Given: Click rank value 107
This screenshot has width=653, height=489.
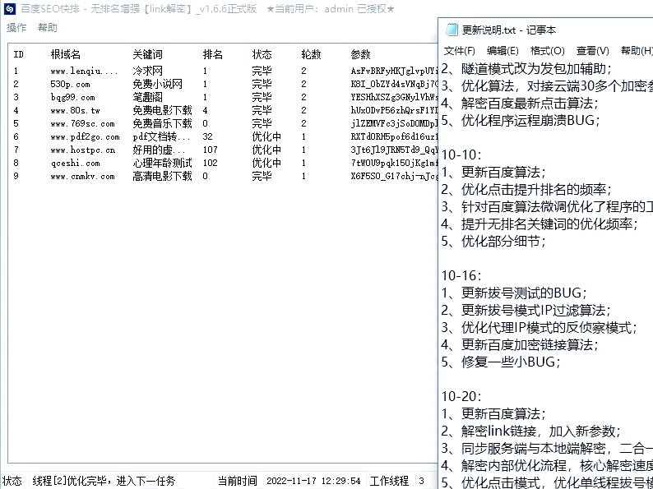Looking at the screenshot, I should pyautogui.click(x=211, y=150).
